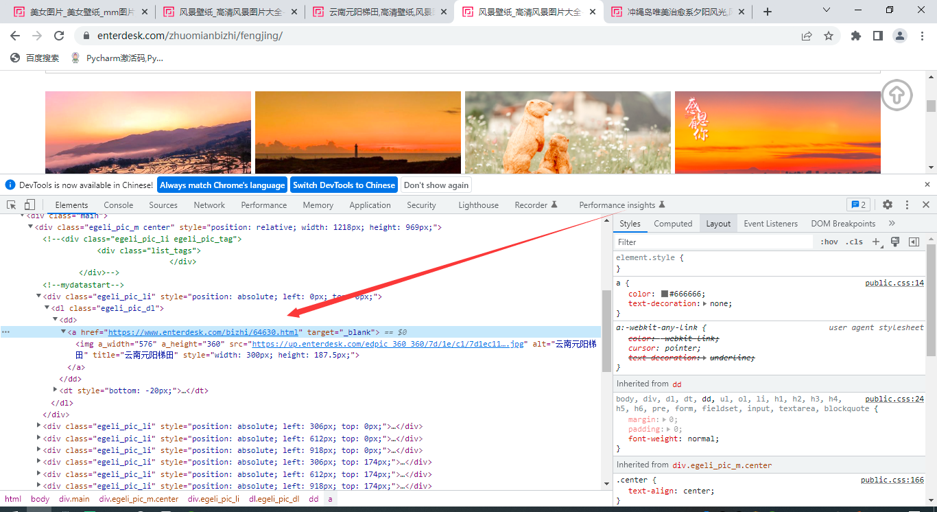Switch to the Network panel tab
Viewport: 937px width, 512px height.
tap(209, 205)
